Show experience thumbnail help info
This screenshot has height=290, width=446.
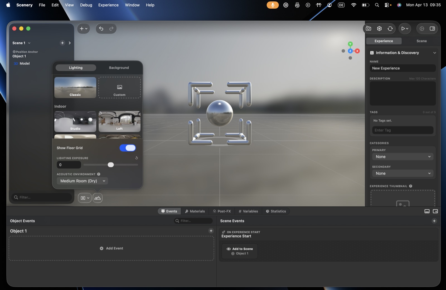pyautogui.click(x=411, y=186)
